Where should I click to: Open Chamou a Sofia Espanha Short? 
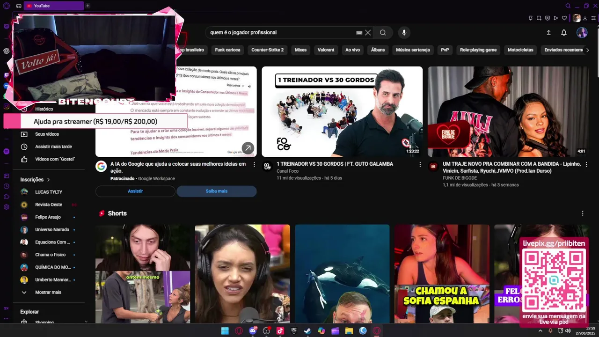pos(442,274)
